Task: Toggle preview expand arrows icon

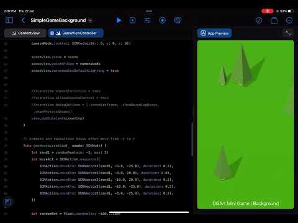Action: point(288,33)
